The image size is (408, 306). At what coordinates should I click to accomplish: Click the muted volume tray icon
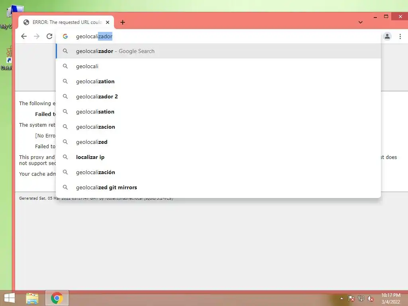pos(371,298)
